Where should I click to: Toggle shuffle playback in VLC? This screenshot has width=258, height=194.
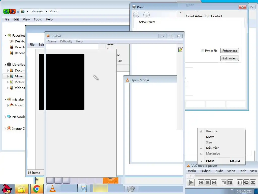click(253, 182)
